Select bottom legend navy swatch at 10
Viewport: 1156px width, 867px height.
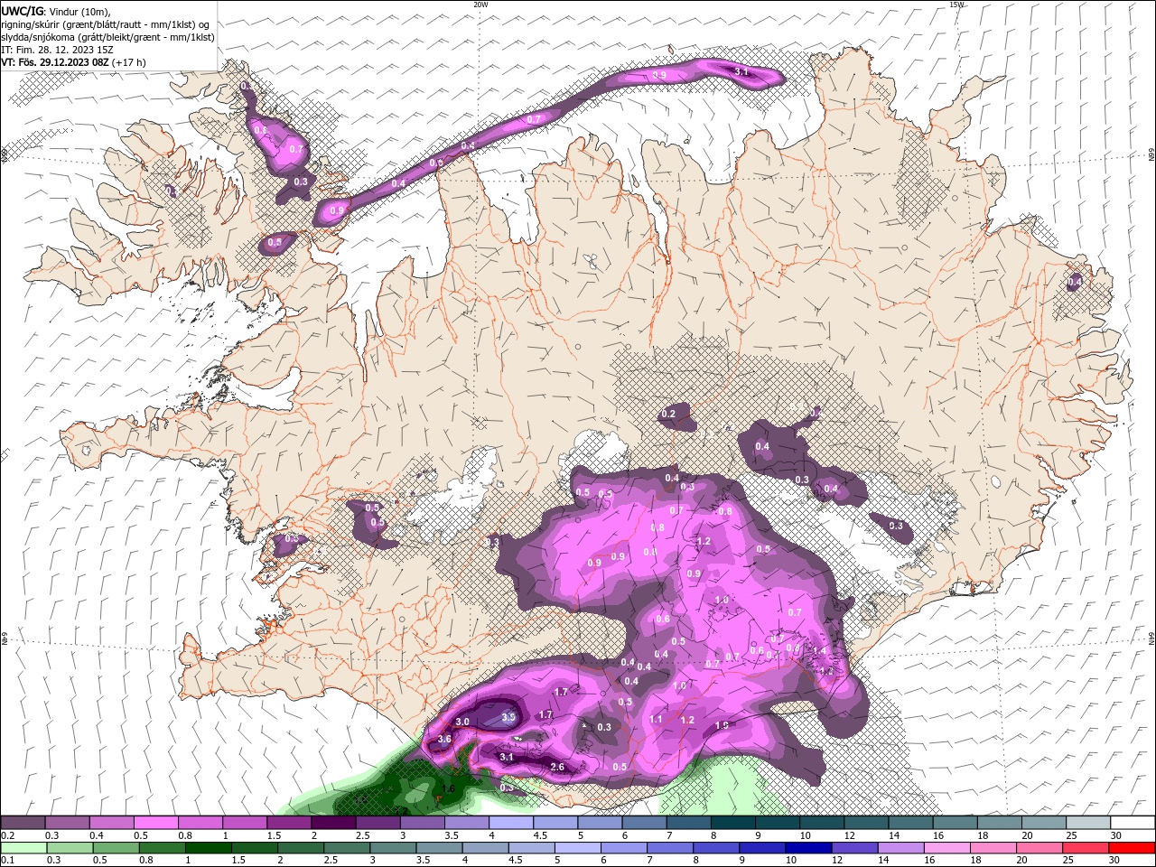point(806,847)
